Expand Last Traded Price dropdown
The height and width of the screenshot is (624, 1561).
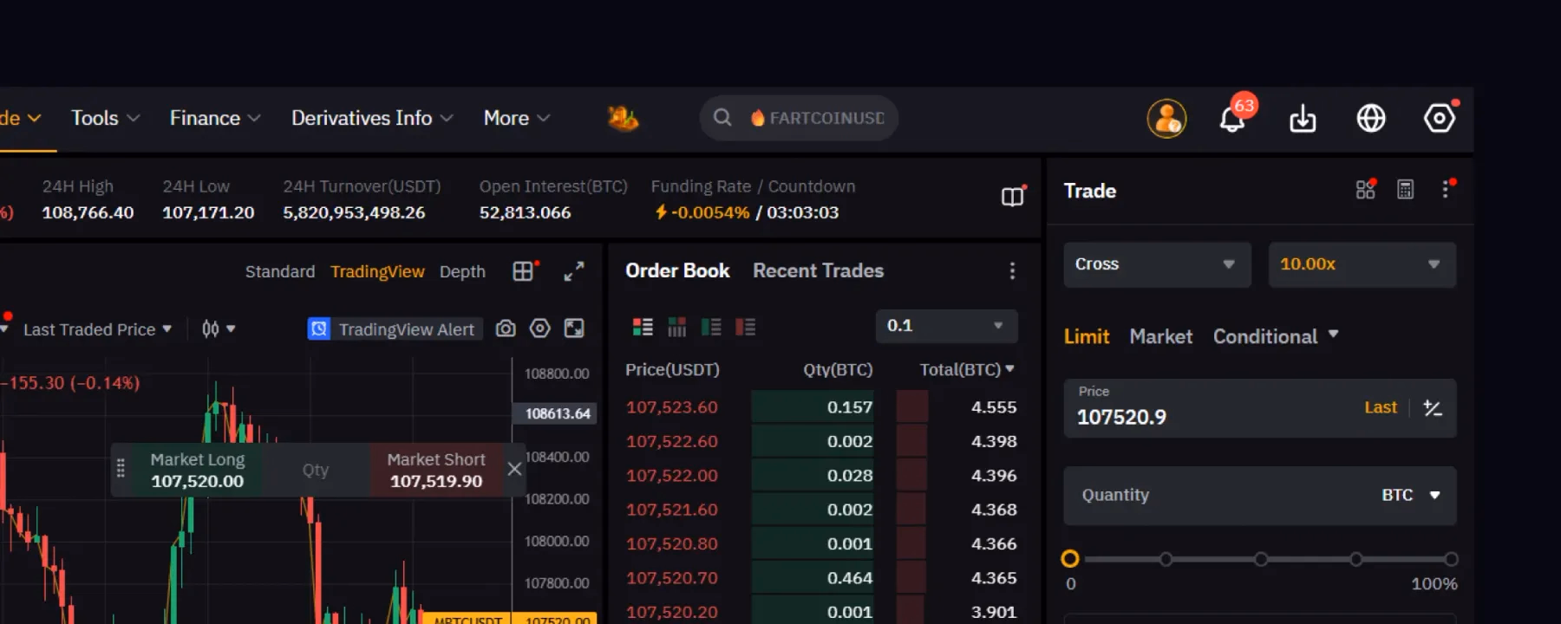[97, 329]
